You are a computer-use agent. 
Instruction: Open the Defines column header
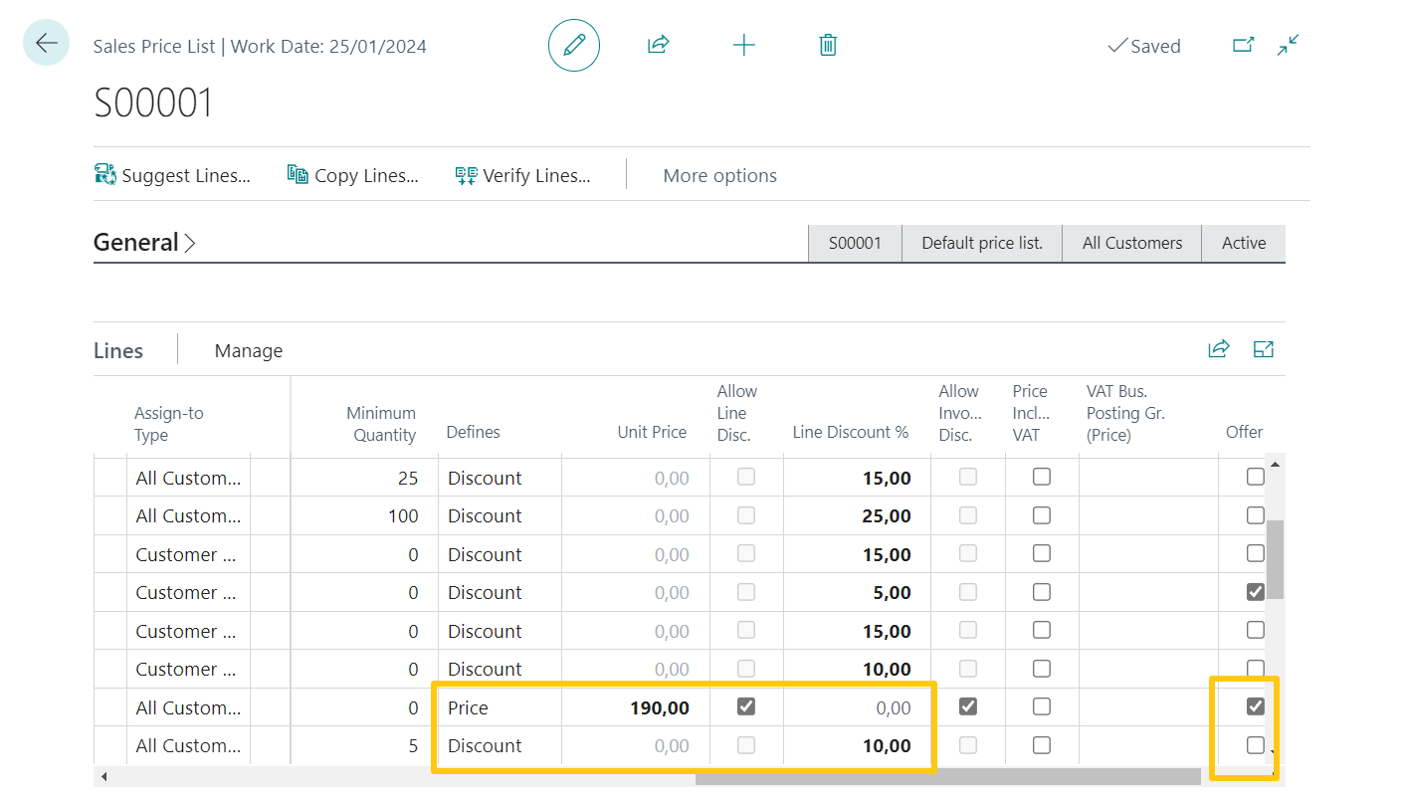pos(473,432)
